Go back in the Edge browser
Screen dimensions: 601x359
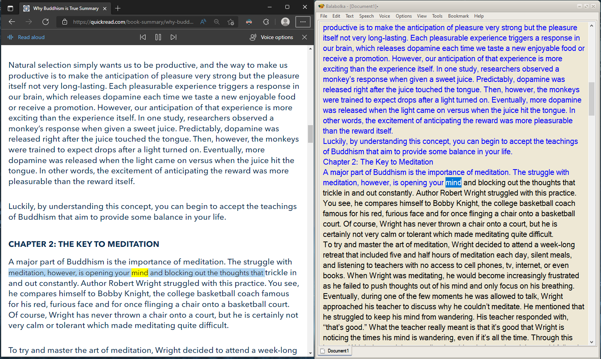(12, 22)
